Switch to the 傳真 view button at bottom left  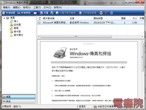click(19, 97)
